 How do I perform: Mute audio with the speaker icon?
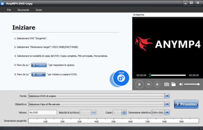(x=181, y=84)
